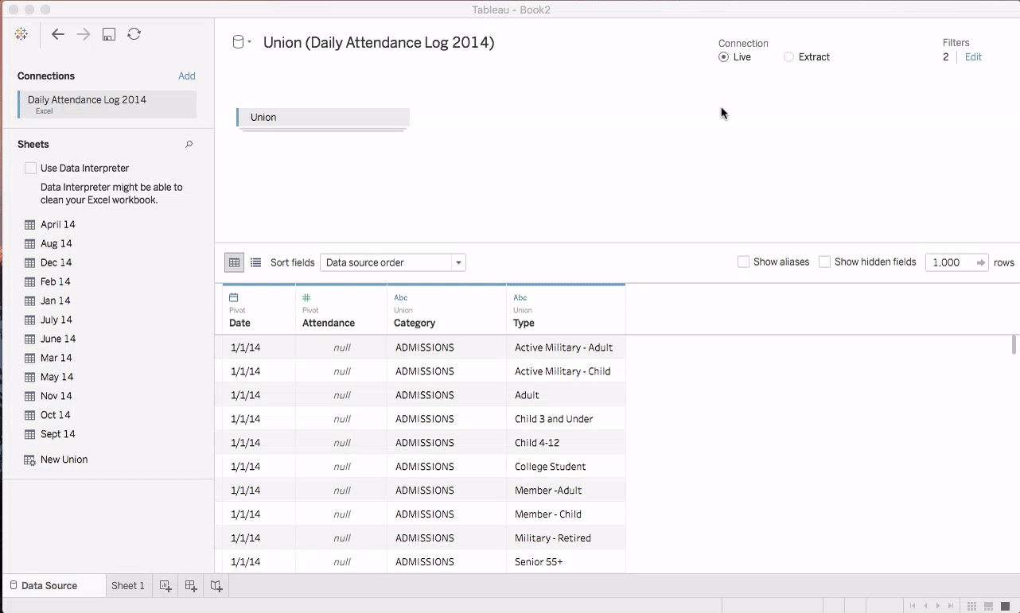Image resolution: width=1020 pixels, height=613 pixels.
Task: Switch to metadata list view icon
Action: (255, 262)
